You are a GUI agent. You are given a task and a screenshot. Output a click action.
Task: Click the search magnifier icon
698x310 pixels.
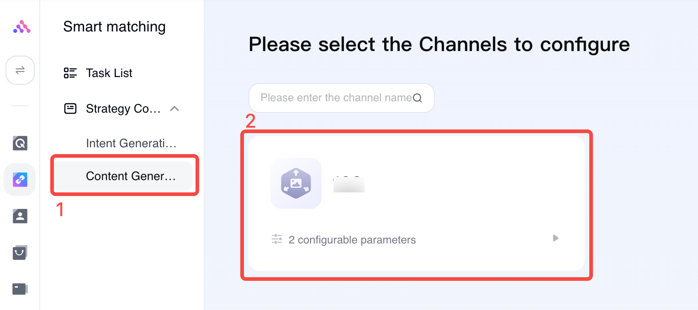tap(417, 98)
